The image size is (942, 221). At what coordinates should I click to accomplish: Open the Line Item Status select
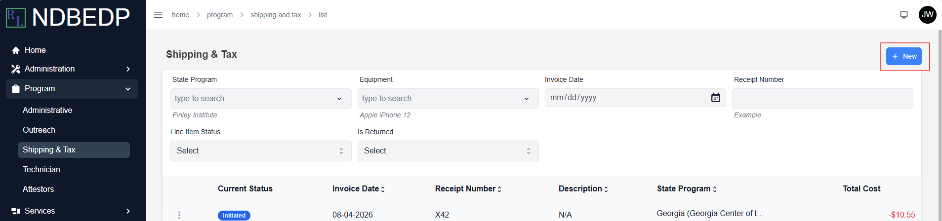[x=261, y=151]
